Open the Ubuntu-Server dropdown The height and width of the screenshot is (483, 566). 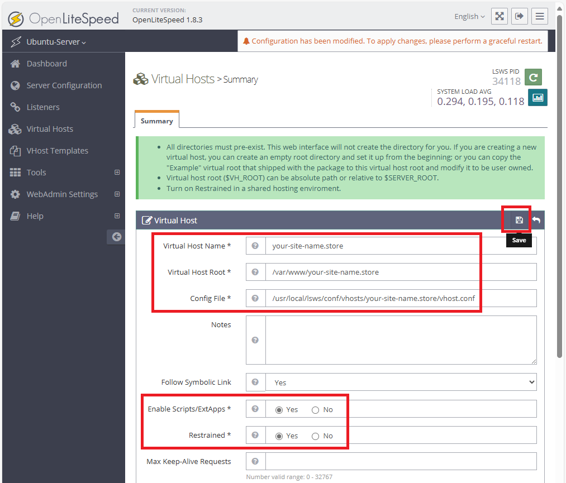pos(56,42)
